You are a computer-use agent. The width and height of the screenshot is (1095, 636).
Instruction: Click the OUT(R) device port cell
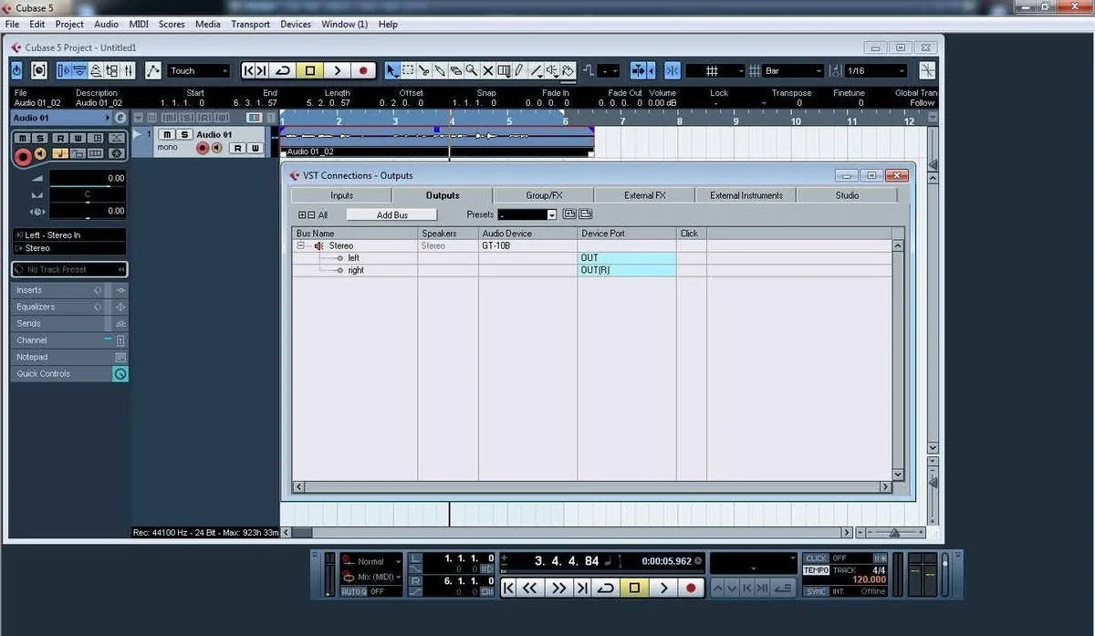point(626,270)
